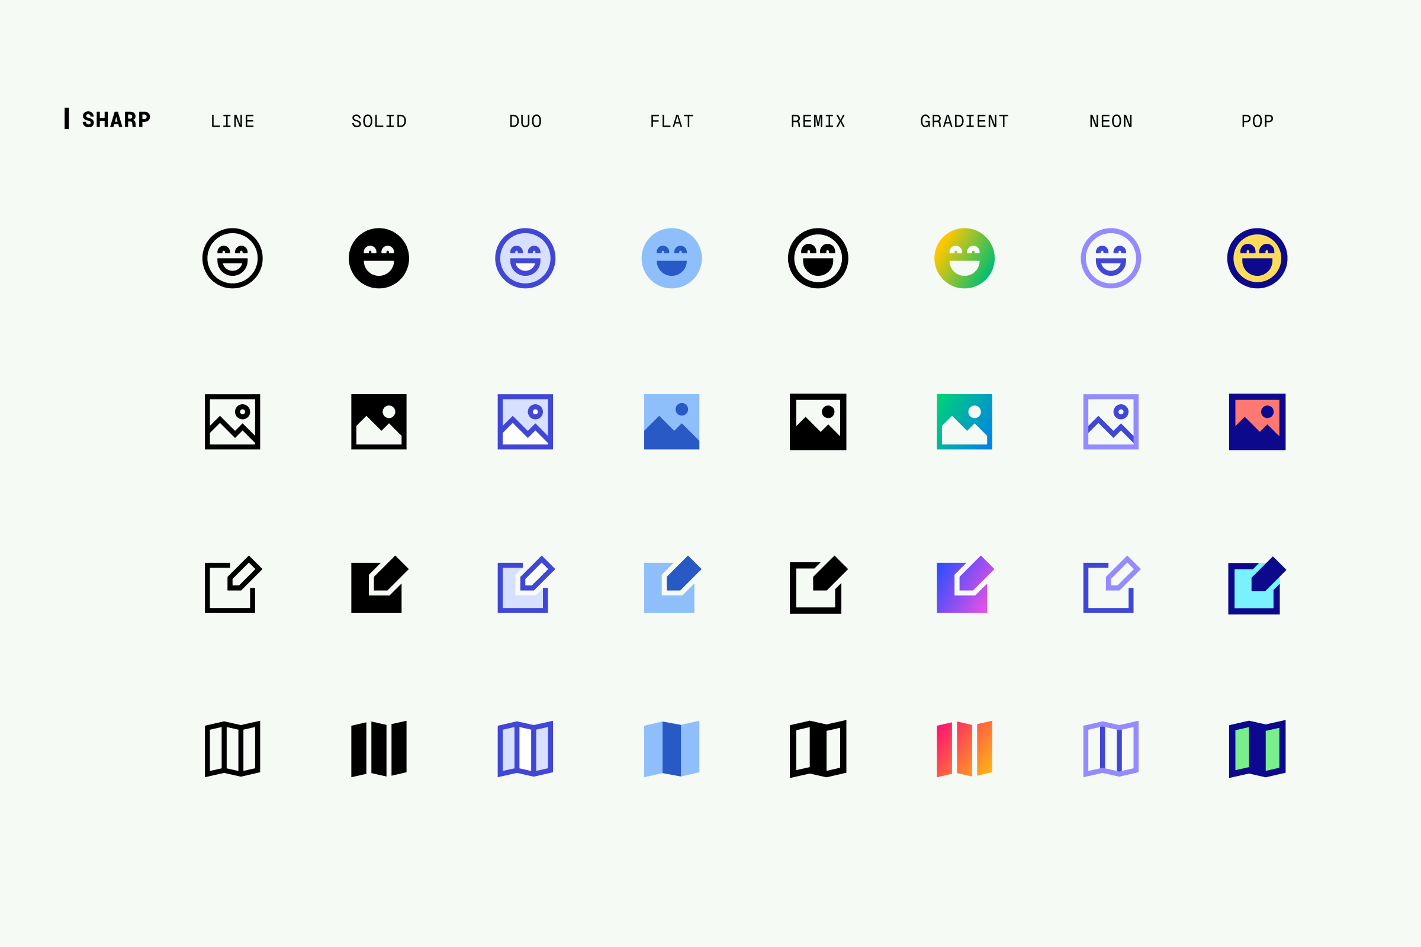Click the Gradient style smiley face icon
The image size is (1421, 947).
[965, 259]
